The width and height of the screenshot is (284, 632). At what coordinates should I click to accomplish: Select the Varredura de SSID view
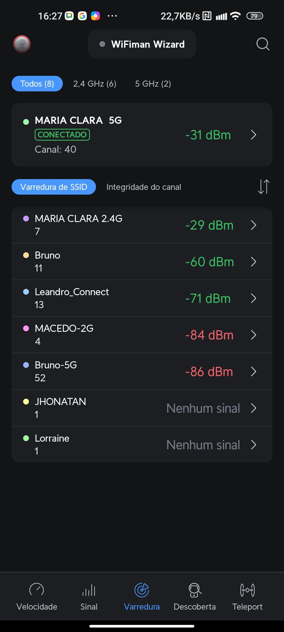(54, 187)
